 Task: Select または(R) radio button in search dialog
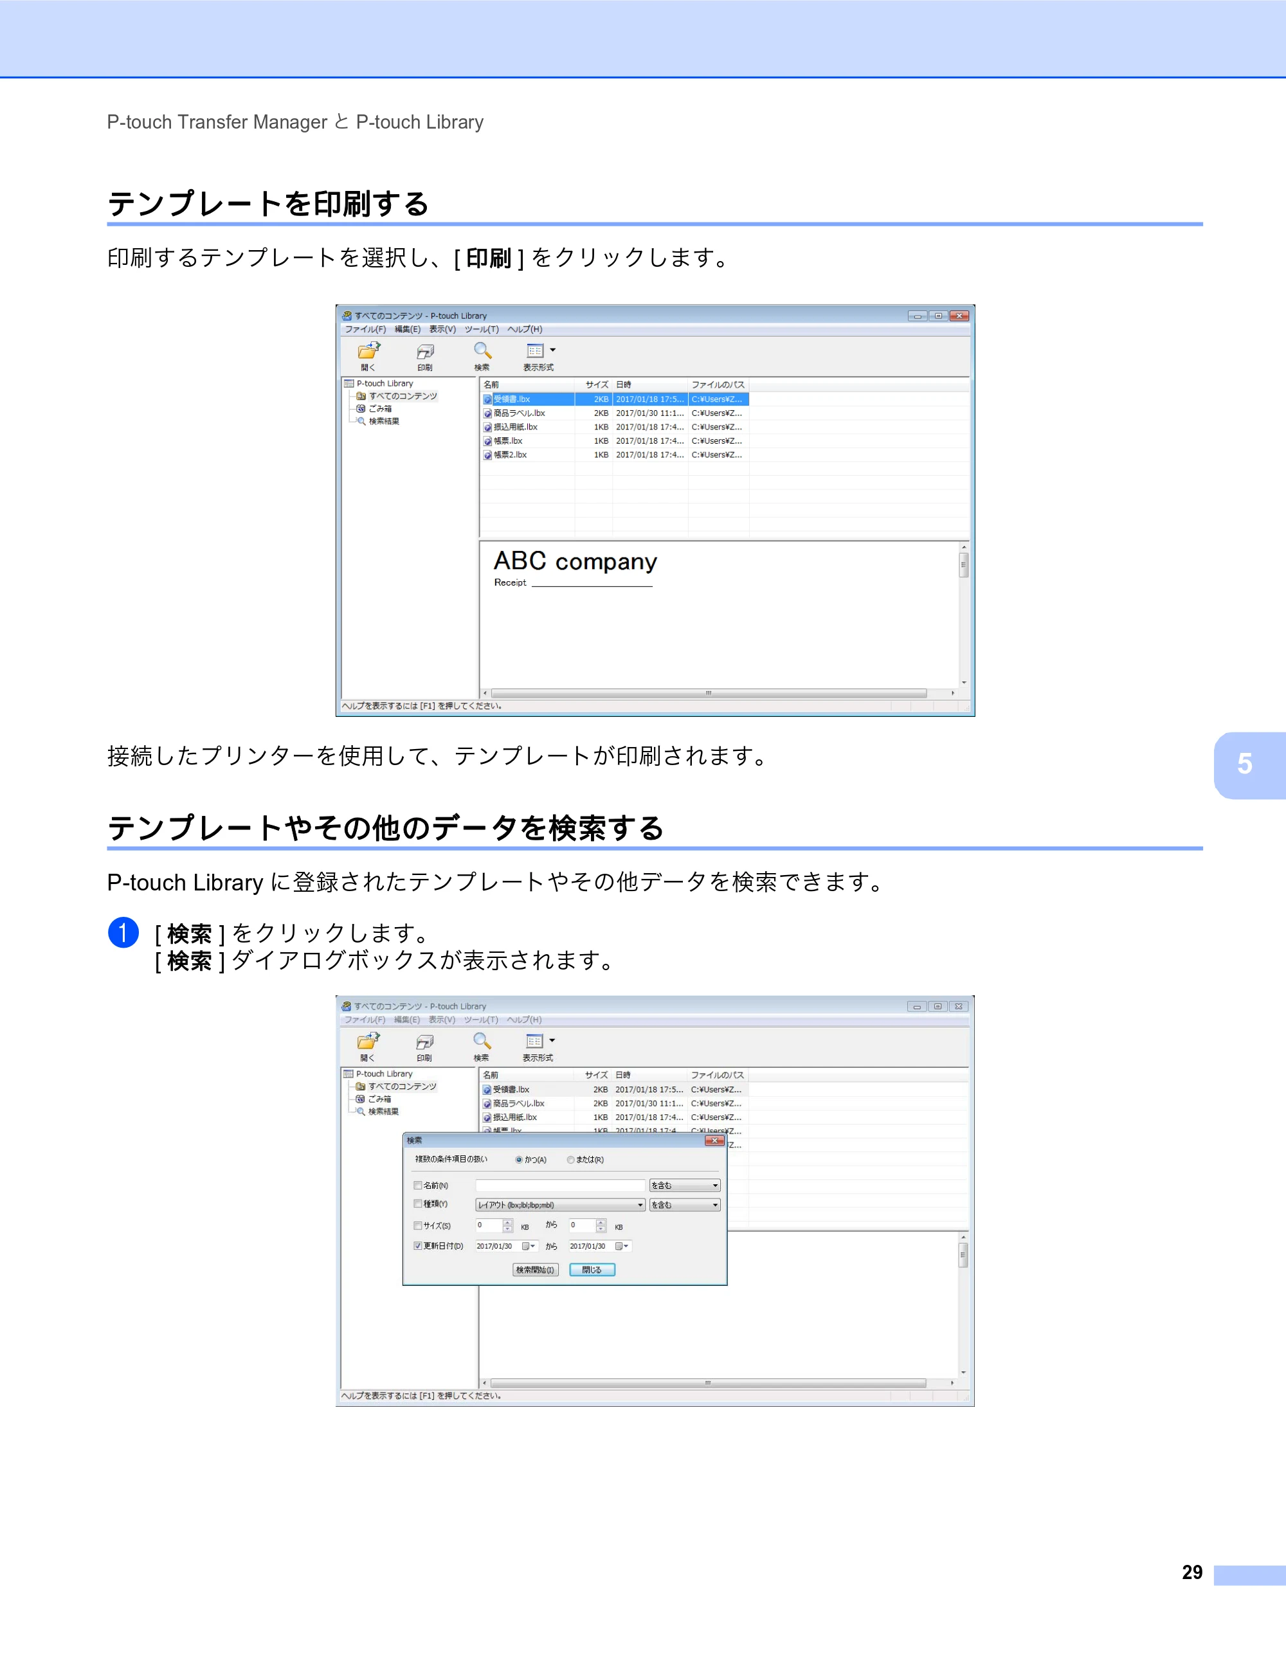(x=571, y=1160)
